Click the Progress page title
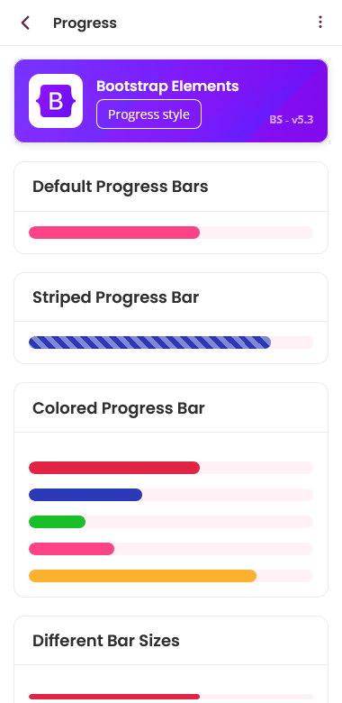 [x=85, y=23]
